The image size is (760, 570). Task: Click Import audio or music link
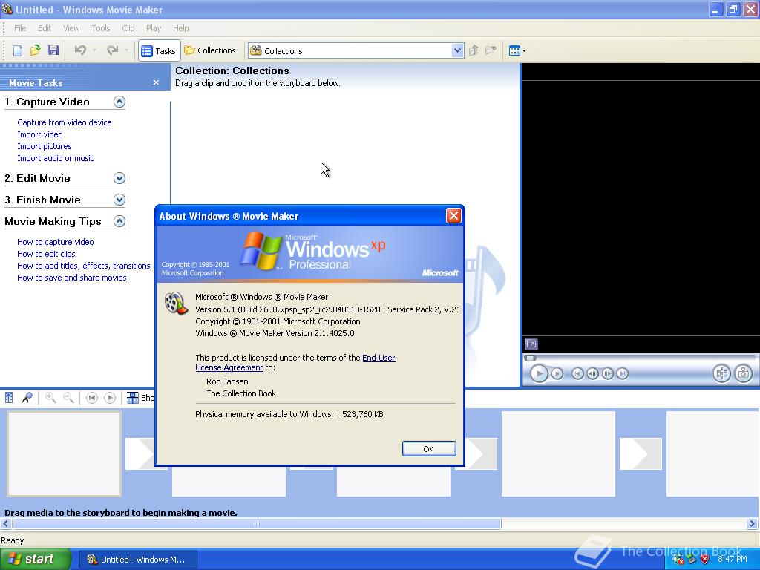pos(55,158)
